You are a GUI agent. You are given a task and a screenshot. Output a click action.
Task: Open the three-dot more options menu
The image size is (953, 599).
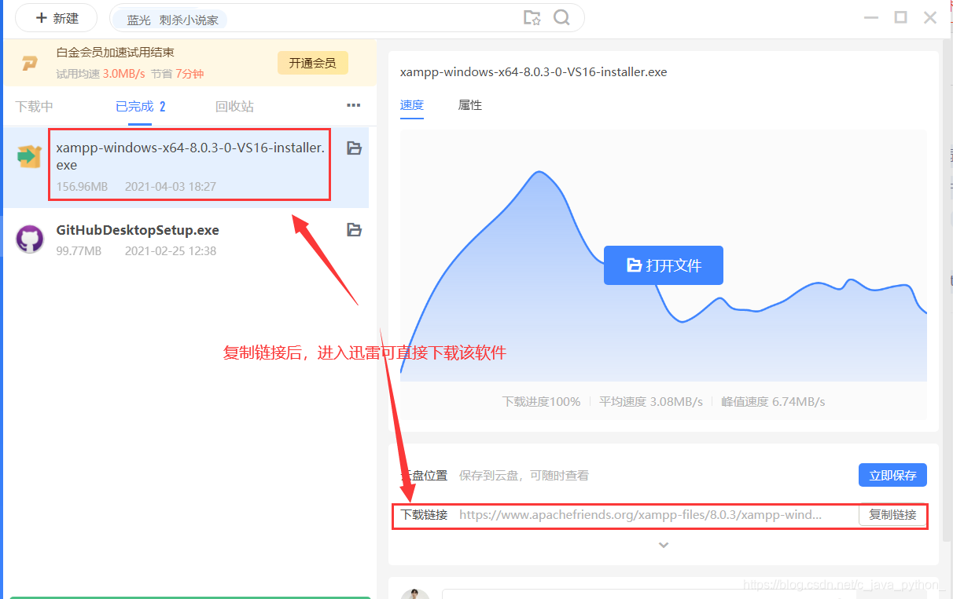(x=354, y=105)
